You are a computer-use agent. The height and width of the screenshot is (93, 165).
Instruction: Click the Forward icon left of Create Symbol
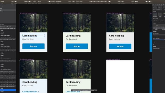click(x=26, y=2)
